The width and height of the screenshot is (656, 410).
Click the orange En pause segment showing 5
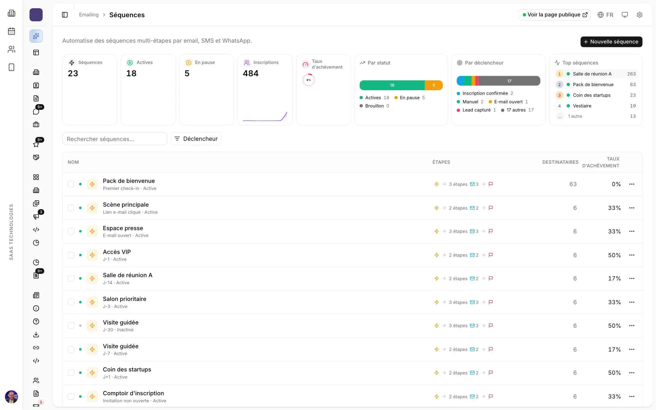tap(434, 85)
